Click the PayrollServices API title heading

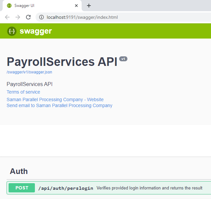62,62
